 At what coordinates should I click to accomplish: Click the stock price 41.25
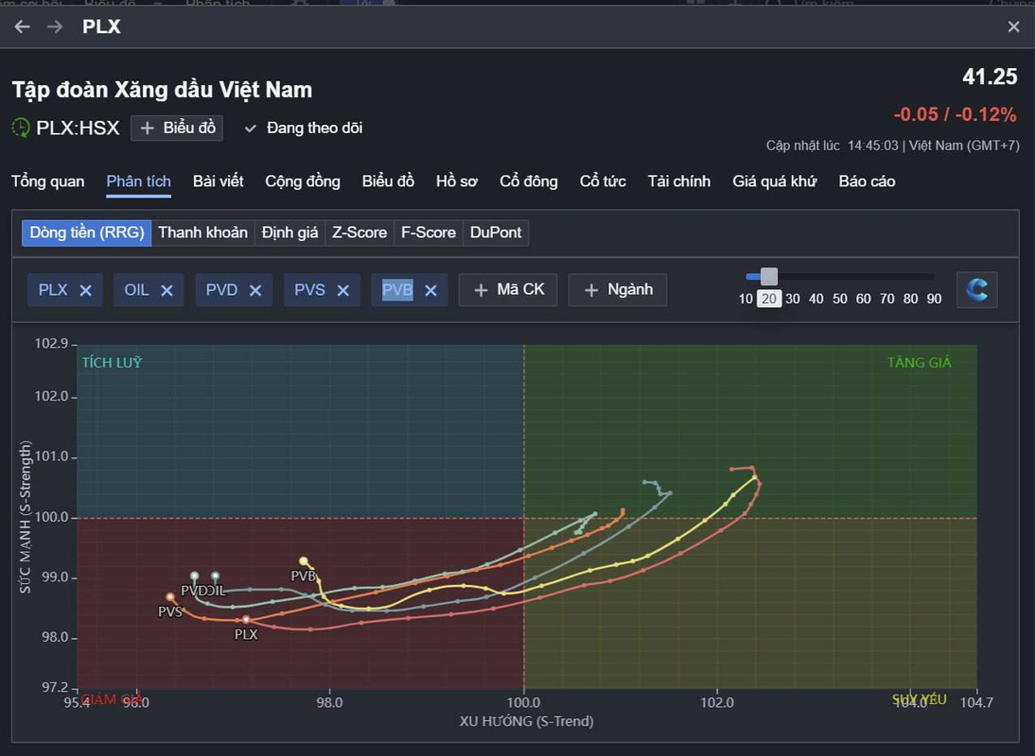coord(990,77)
